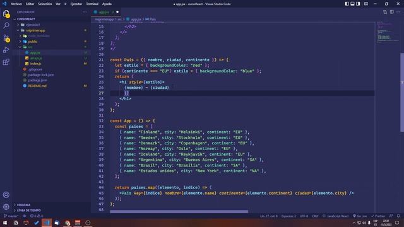Open the Archivo menu
404x227 pixels.
16,4
